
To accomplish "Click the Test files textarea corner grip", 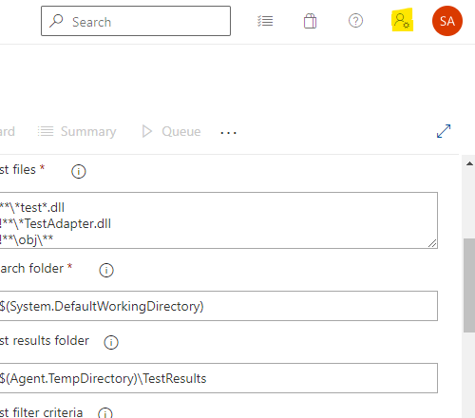I will 432,243.
